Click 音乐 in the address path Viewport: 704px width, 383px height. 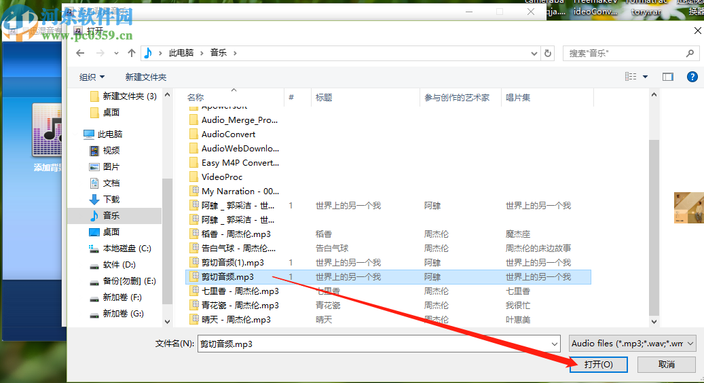(x=219, y=53)
